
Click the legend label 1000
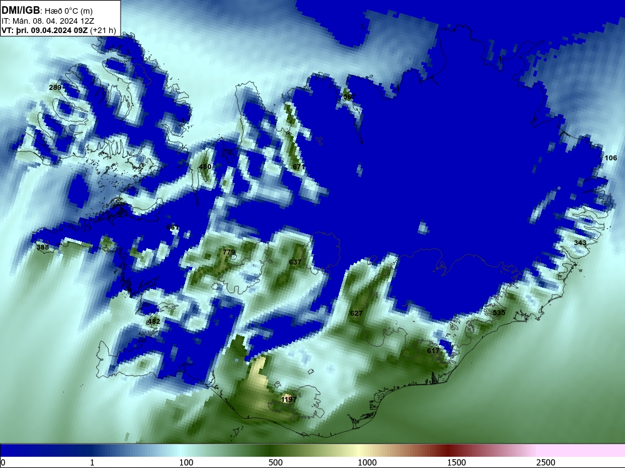tap(367, 462)
